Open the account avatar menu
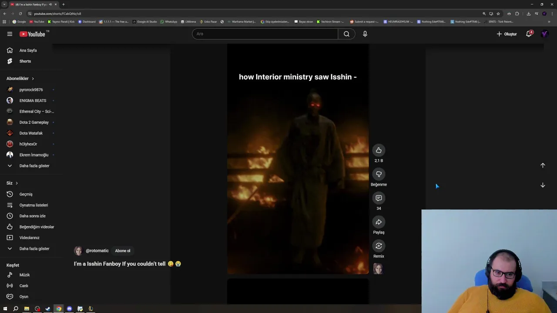 point(544,34)
